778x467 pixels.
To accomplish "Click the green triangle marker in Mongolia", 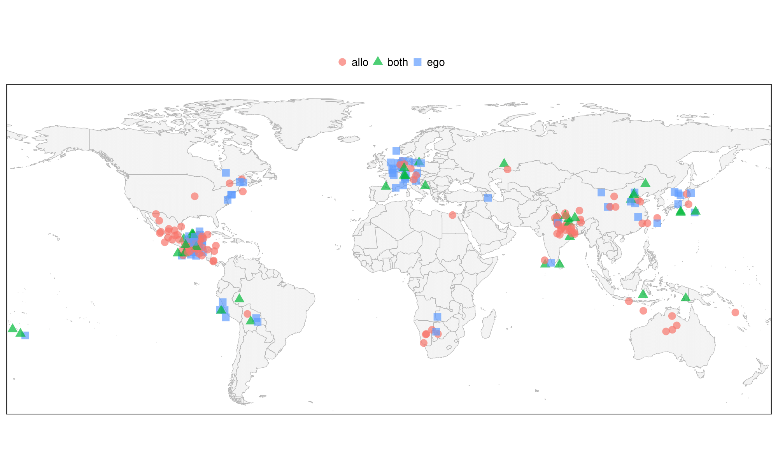I will click(x=645, y=183).
